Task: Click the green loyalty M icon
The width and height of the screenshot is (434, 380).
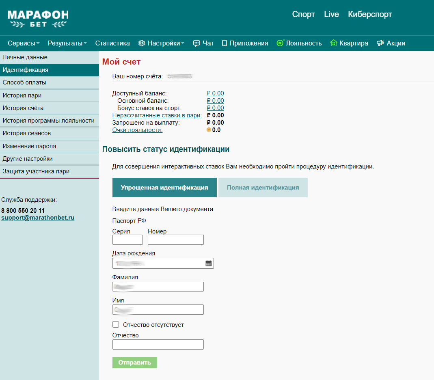Action: (280, 43)
